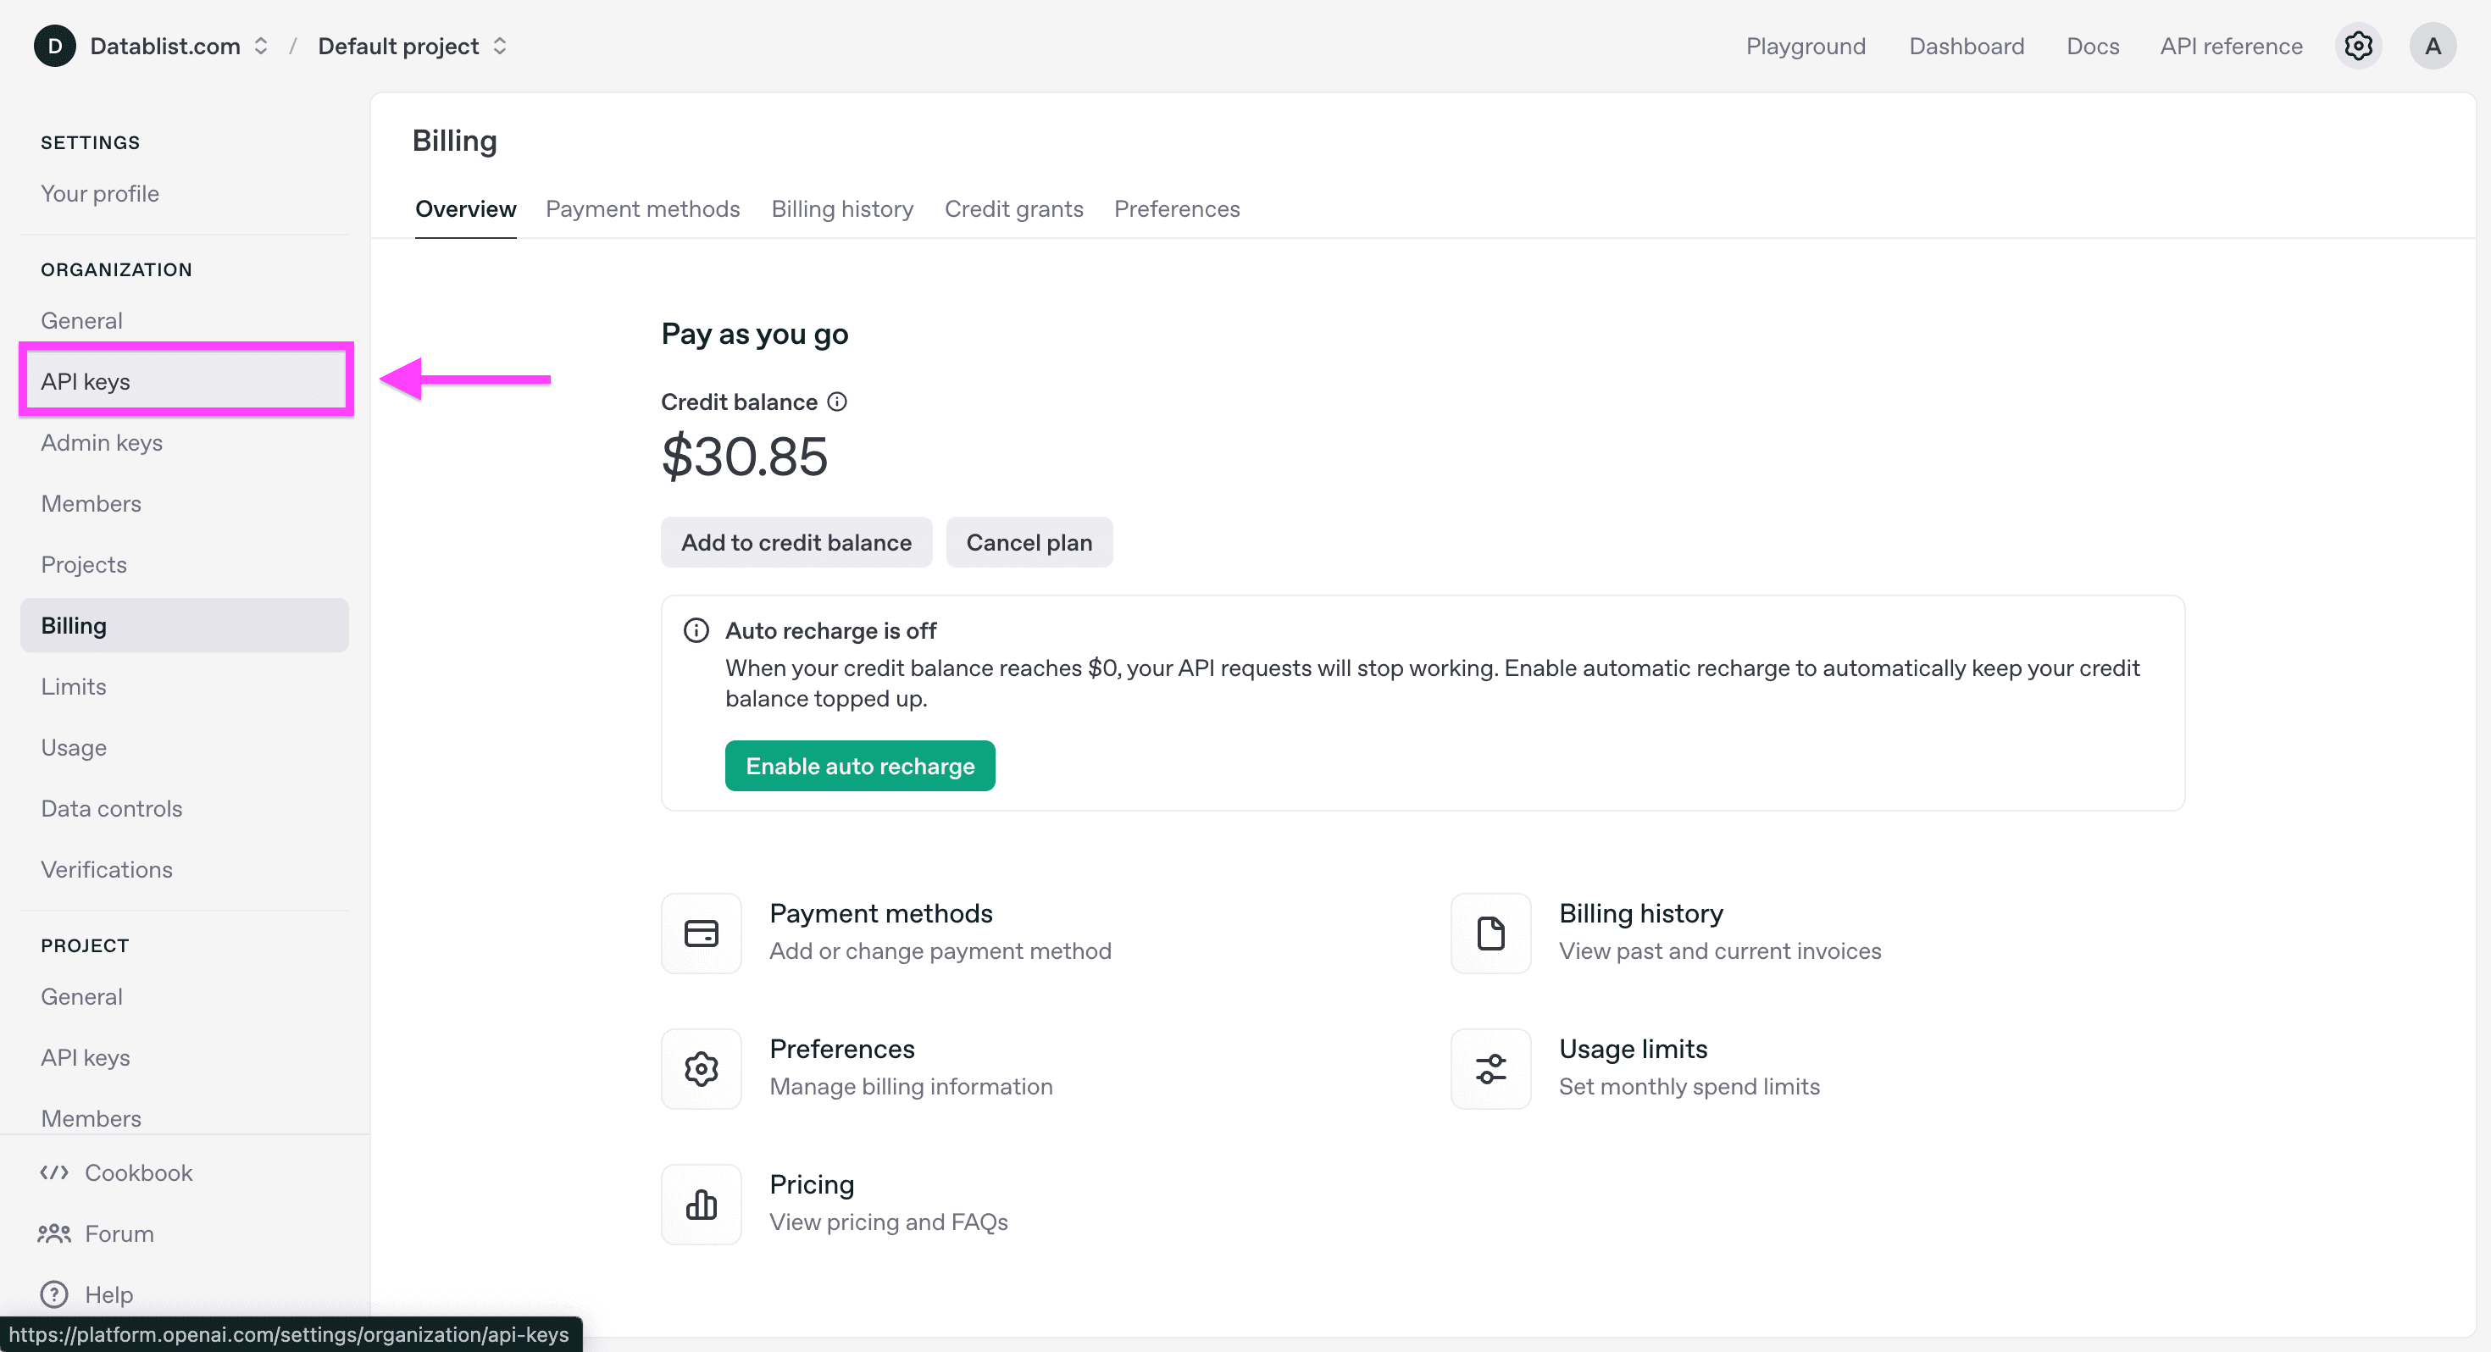Open settings via the gear icon top right

2360,46
